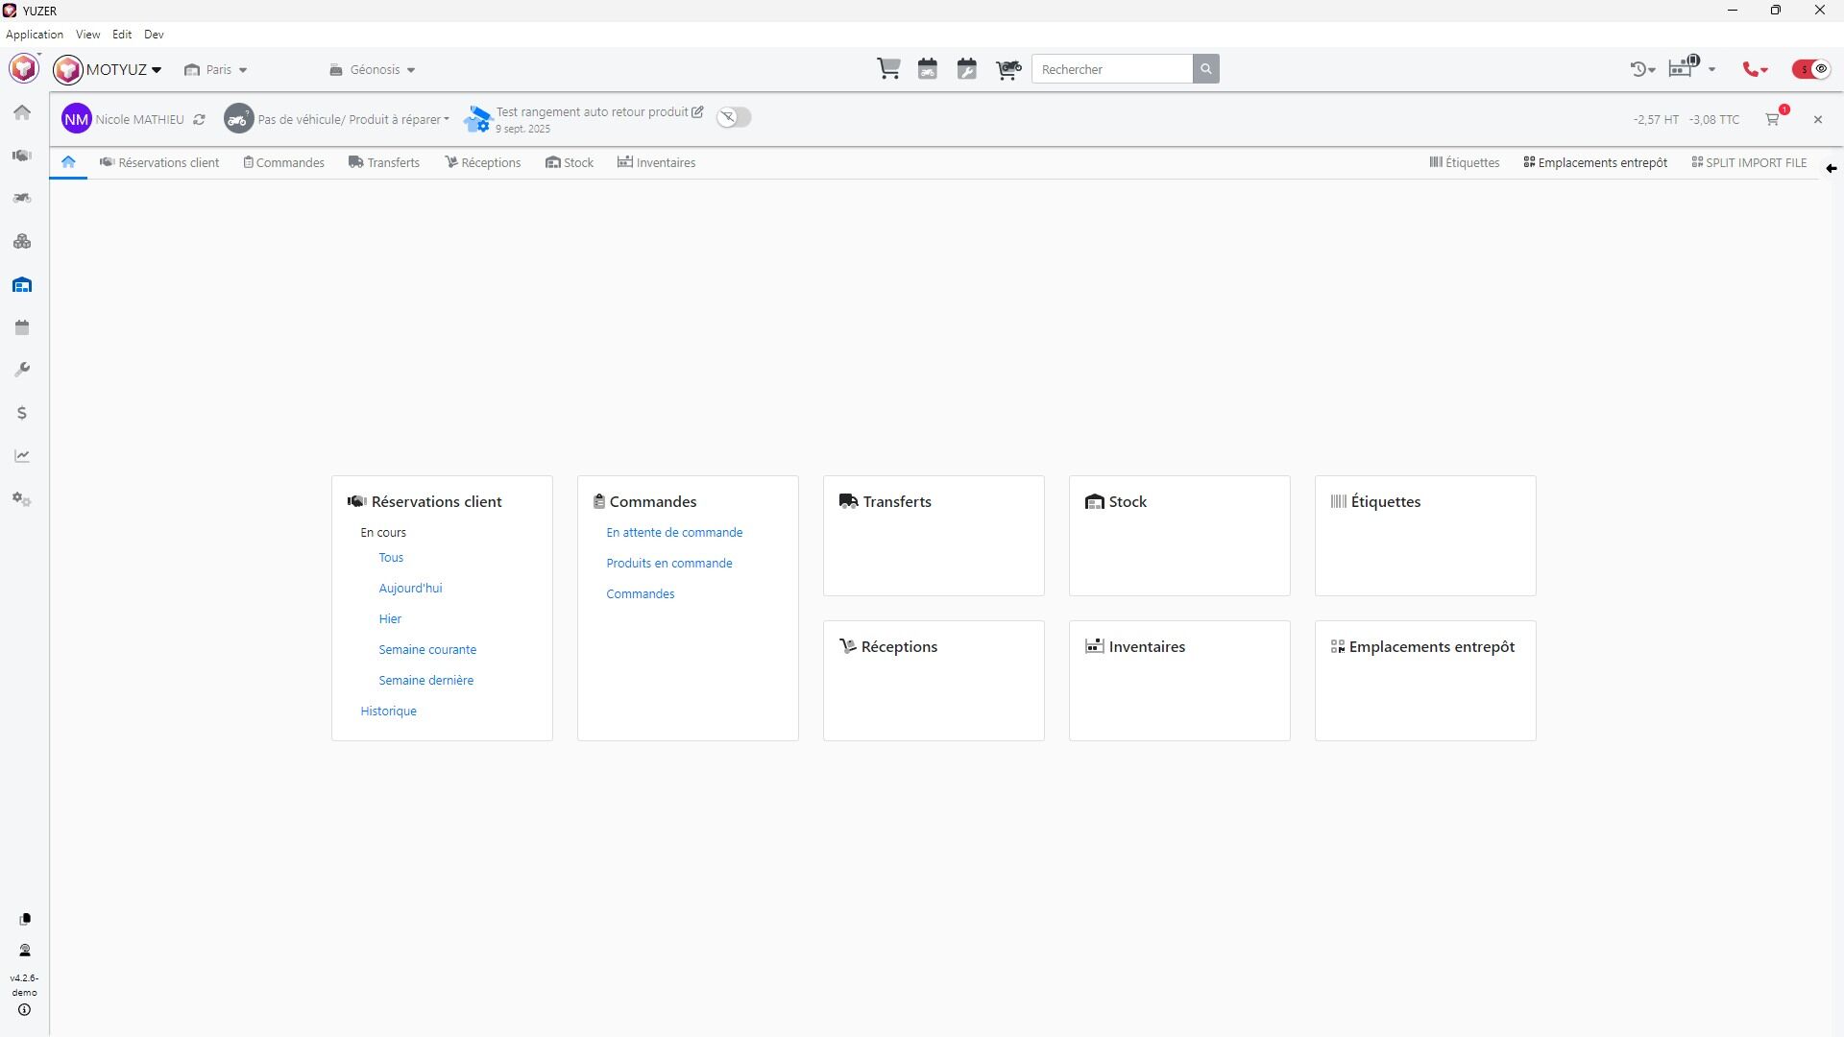Open the Dev menu
Viewport: 1844px width, 1037px height.
point(154,35)
